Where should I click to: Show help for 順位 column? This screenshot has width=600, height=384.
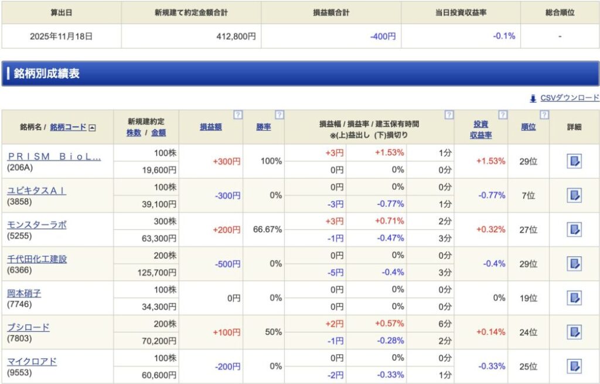pyautogui.click(x=544, y=115)
